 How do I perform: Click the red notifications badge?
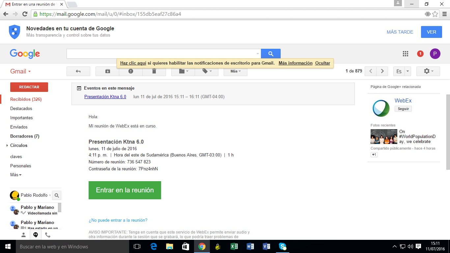tap(420, 54)
